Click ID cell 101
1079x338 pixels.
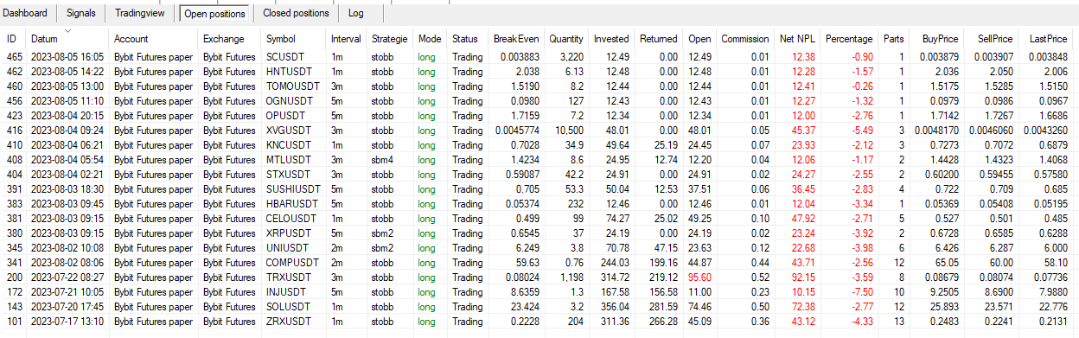15,321
